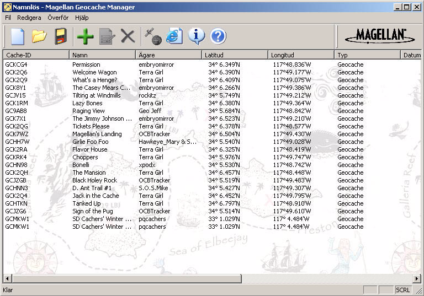Open the Fil menu
Screen dimensions: 424x296
coord(8,18)
